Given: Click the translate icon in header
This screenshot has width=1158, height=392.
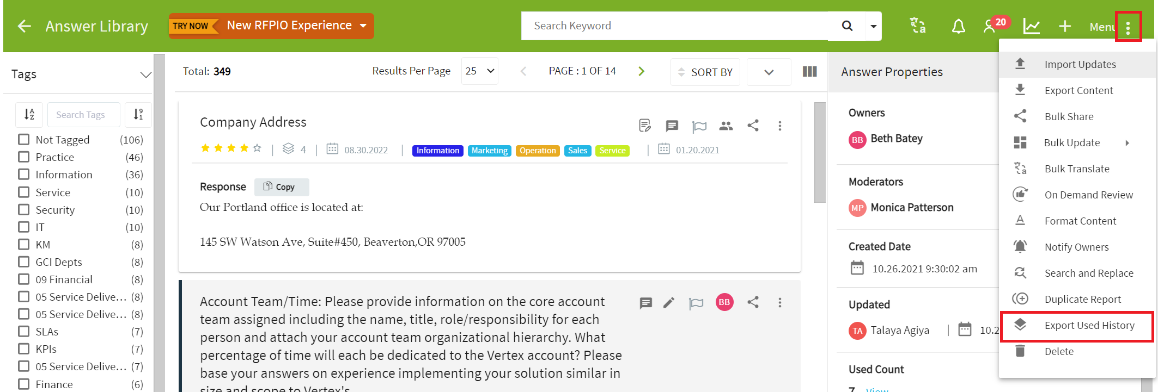Looking at the screenshot, I should coord(918,26).
